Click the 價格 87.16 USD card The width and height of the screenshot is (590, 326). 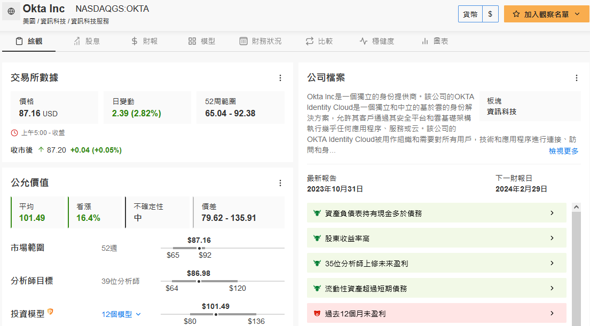[54, 108]
